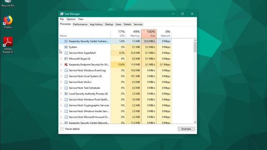Click the Service Host: Windows Event Log icon

pos(66,70)
